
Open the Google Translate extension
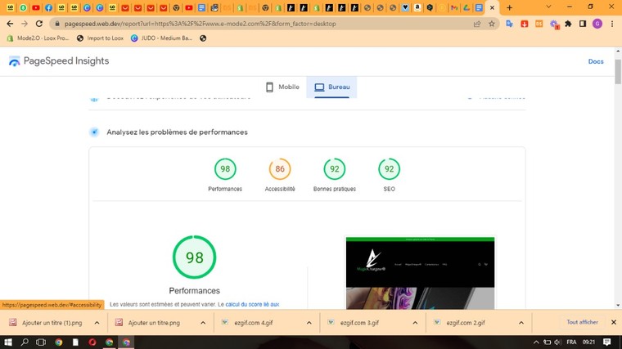[510, 24]
